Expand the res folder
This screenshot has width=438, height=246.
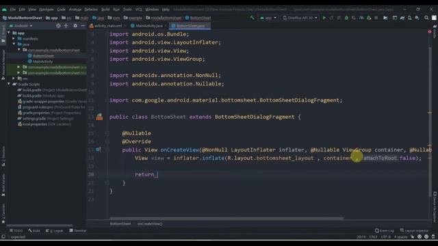14,79
